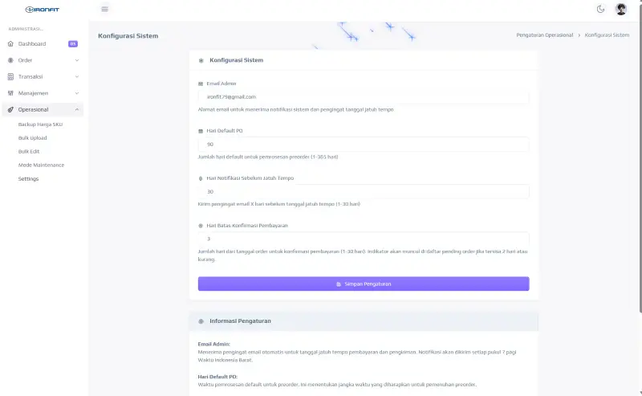This screenshot has width=642, height=396.
Task: Click the Email Admin field label
Action: coord(221,84)
